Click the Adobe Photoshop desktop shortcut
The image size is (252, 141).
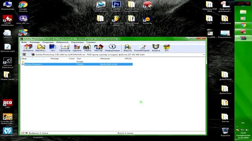[117, 7]
